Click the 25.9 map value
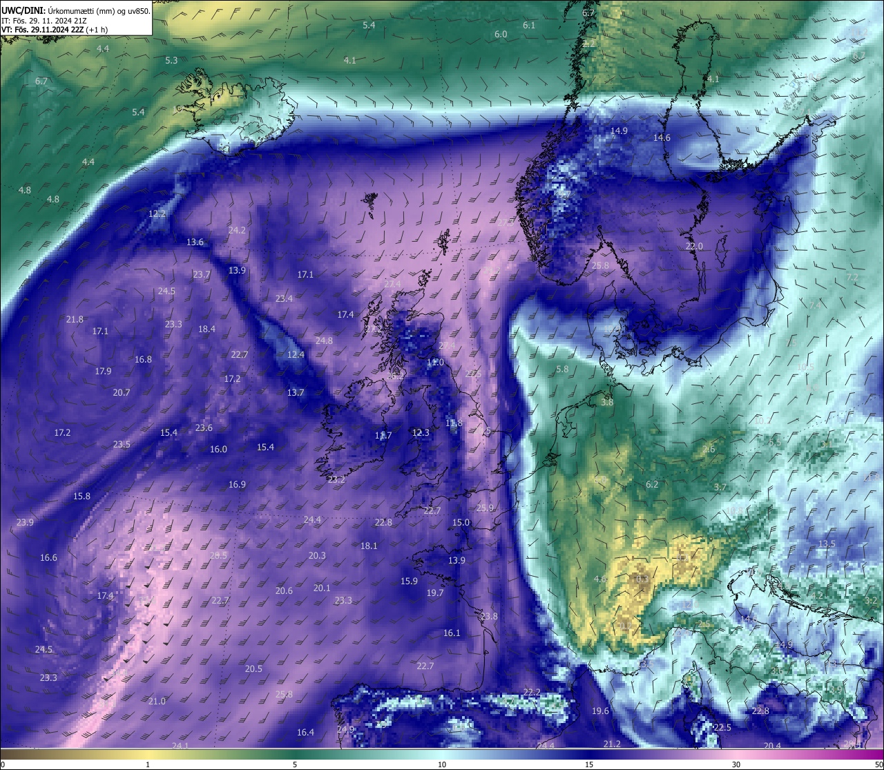This screenshot has height=770, width=884. point(486,508)
